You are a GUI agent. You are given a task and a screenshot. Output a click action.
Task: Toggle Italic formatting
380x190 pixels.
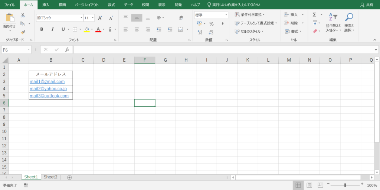[x=52, y=29]
